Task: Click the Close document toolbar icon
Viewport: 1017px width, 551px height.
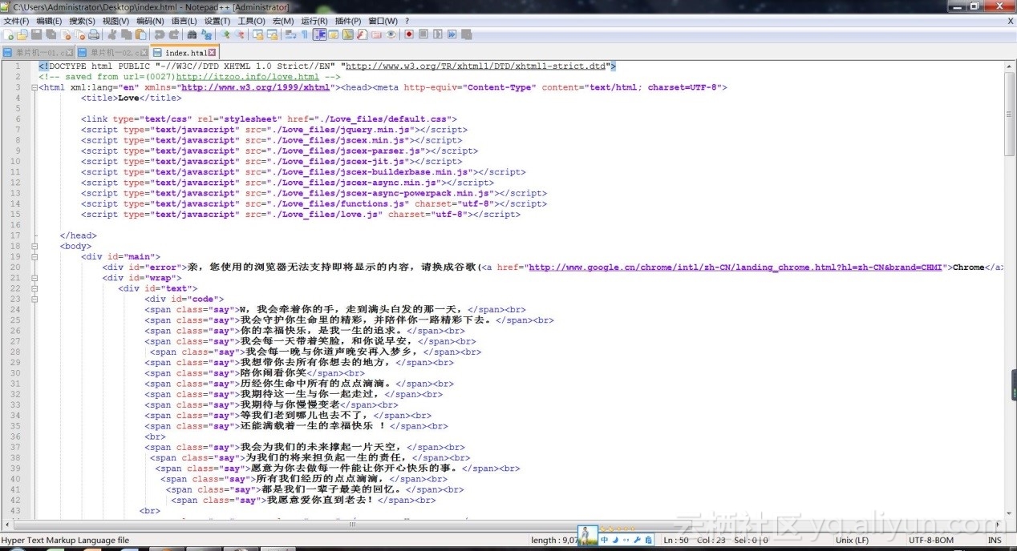Action: 66,35
